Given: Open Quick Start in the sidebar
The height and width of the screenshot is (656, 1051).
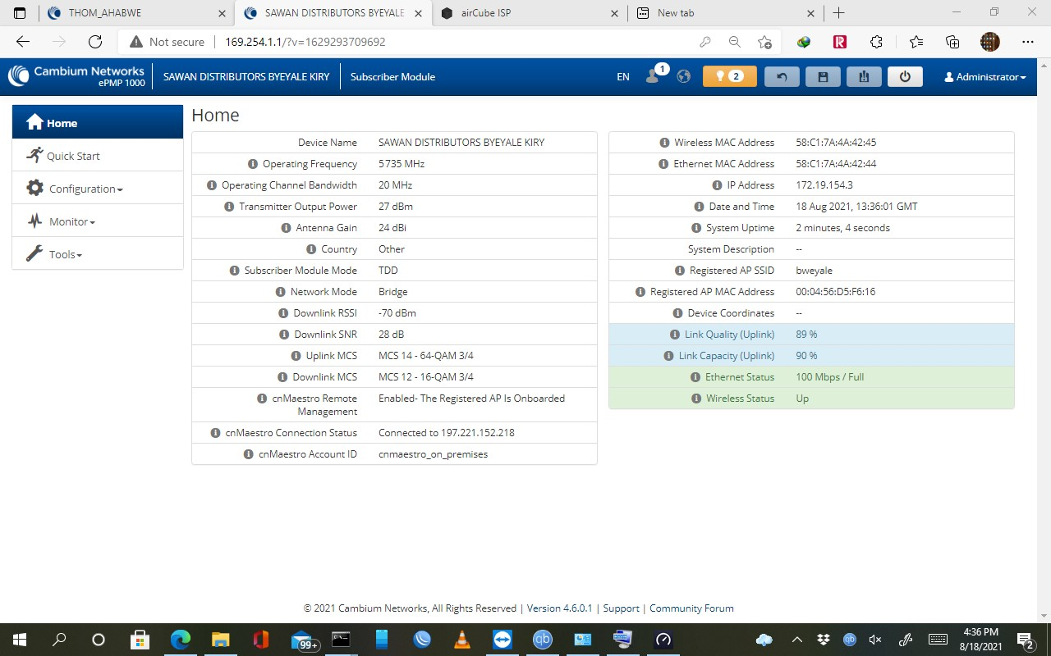Looking at the screenshot, I should tap(73, 156).
